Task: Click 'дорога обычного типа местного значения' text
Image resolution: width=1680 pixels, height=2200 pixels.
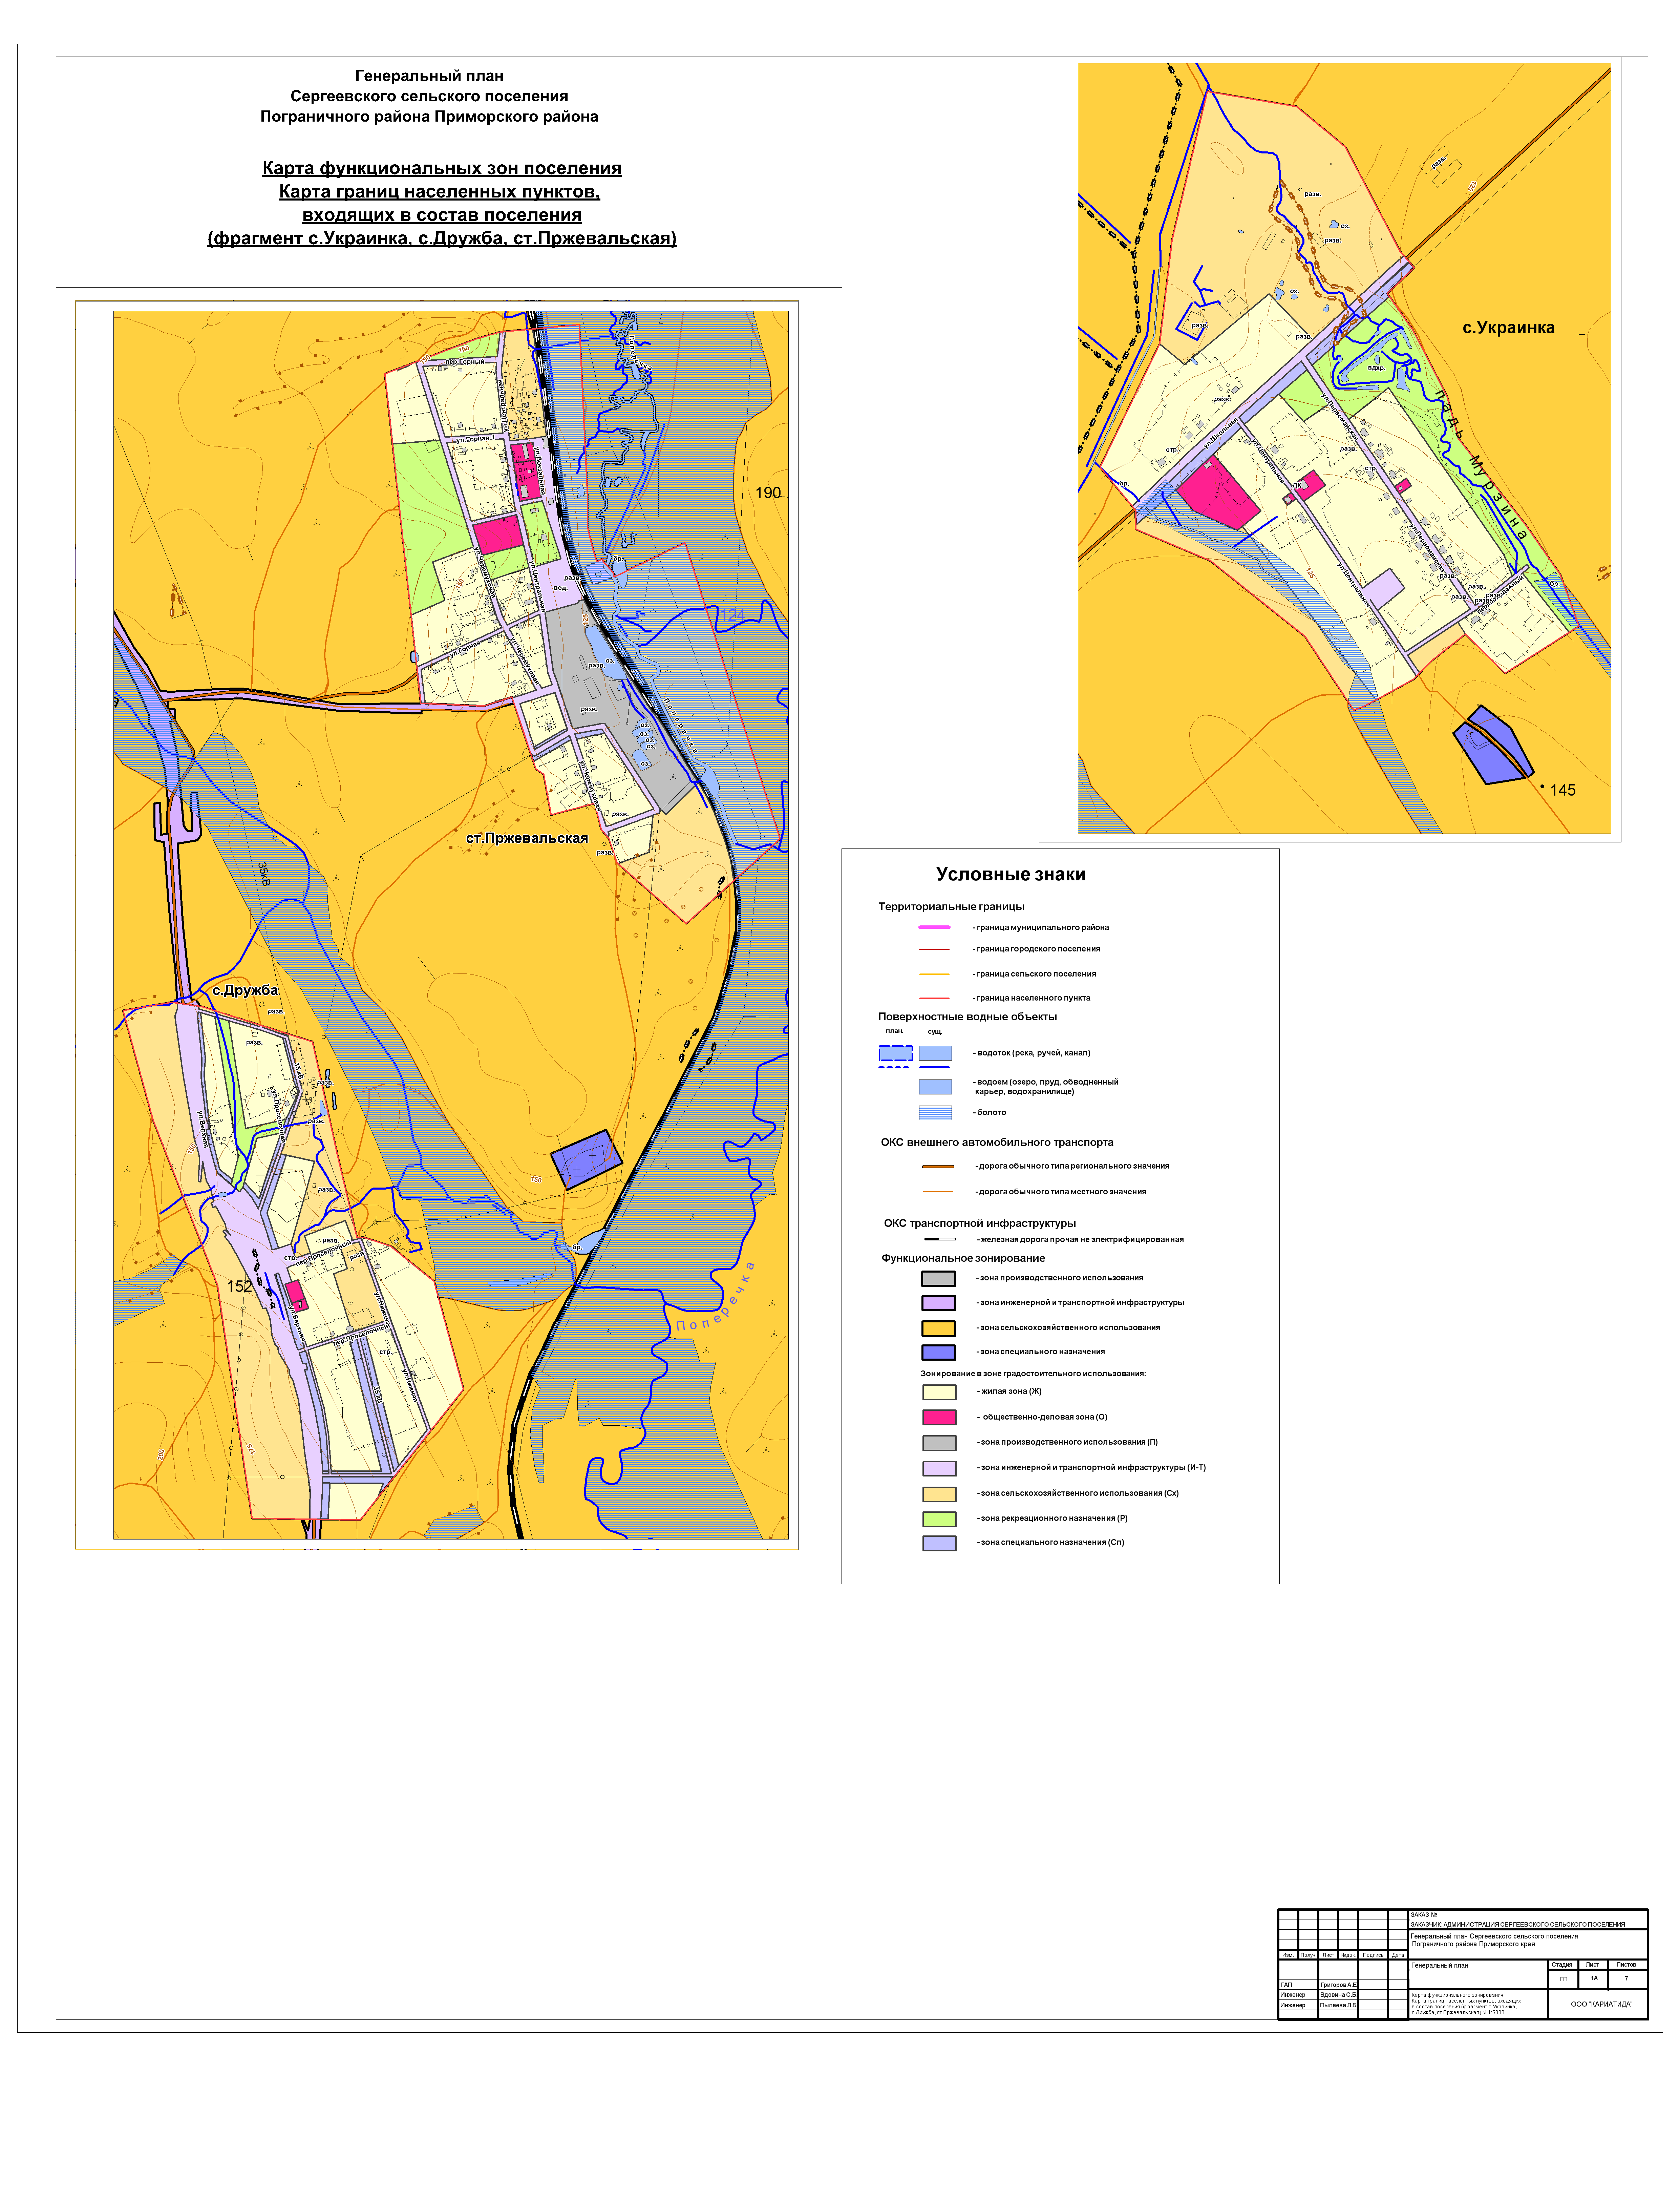Action: pyautogui.click(x=1061, y=1192)
